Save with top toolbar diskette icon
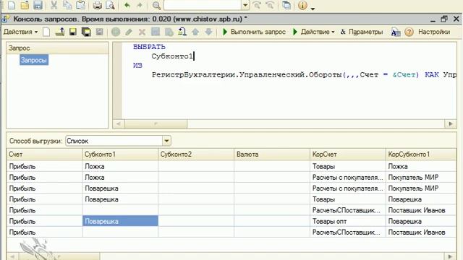The width and height of the screenshot is (463, 260). pyautogui.click(x=38, y=5)
